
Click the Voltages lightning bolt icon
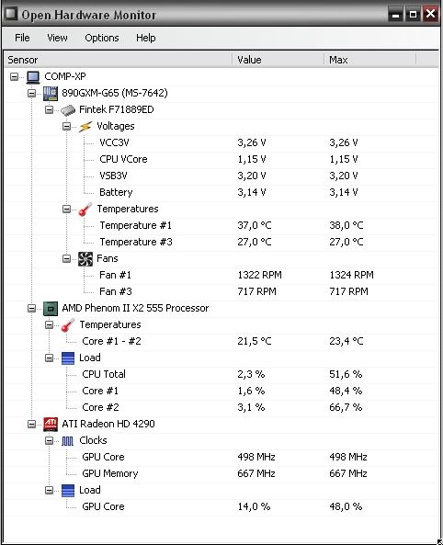click(x=85, y=127)
